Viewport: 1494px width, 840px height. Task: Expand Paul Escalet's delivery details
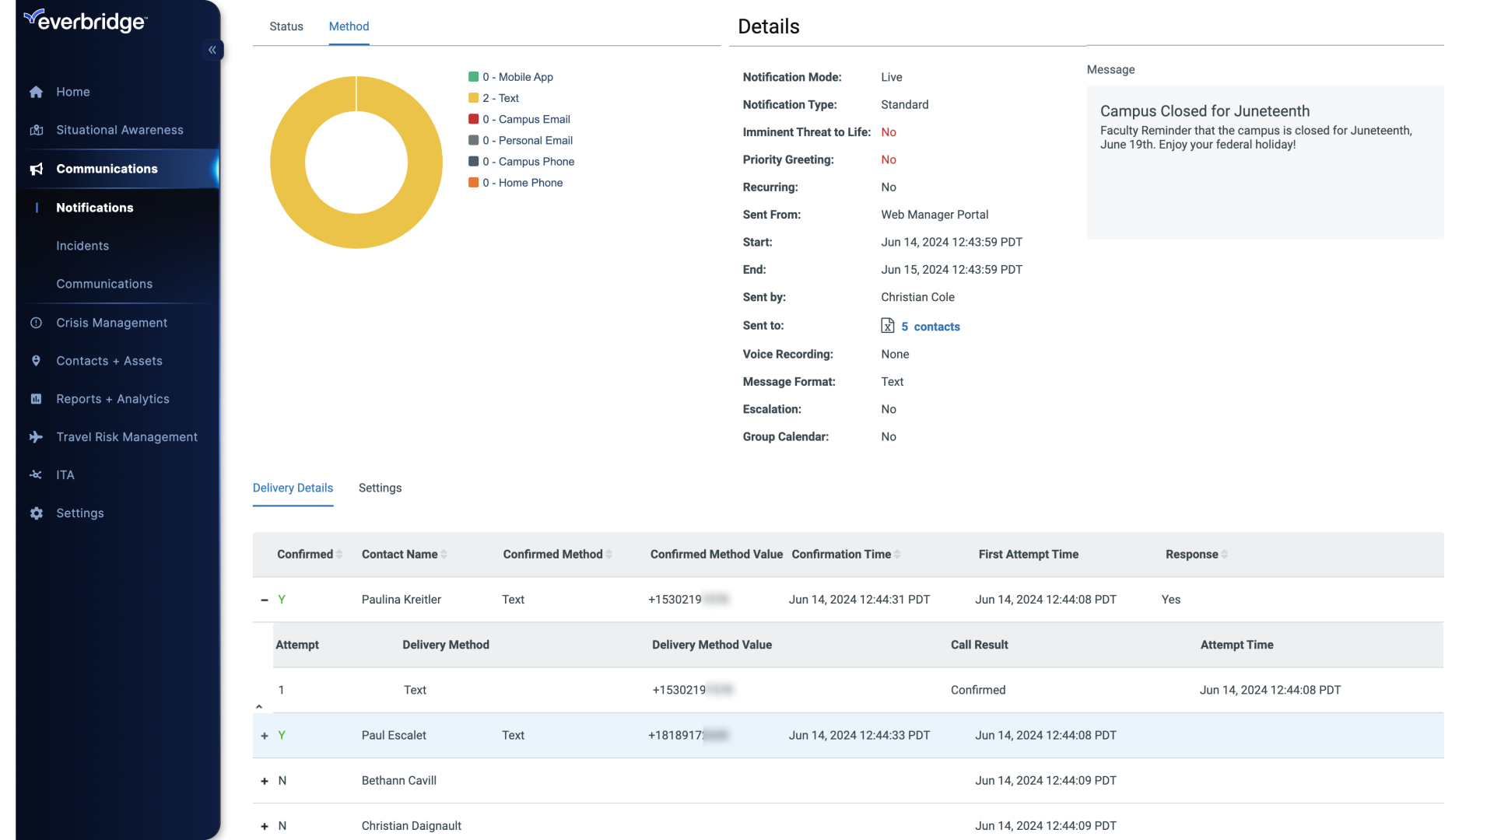[x=264, y=735]
